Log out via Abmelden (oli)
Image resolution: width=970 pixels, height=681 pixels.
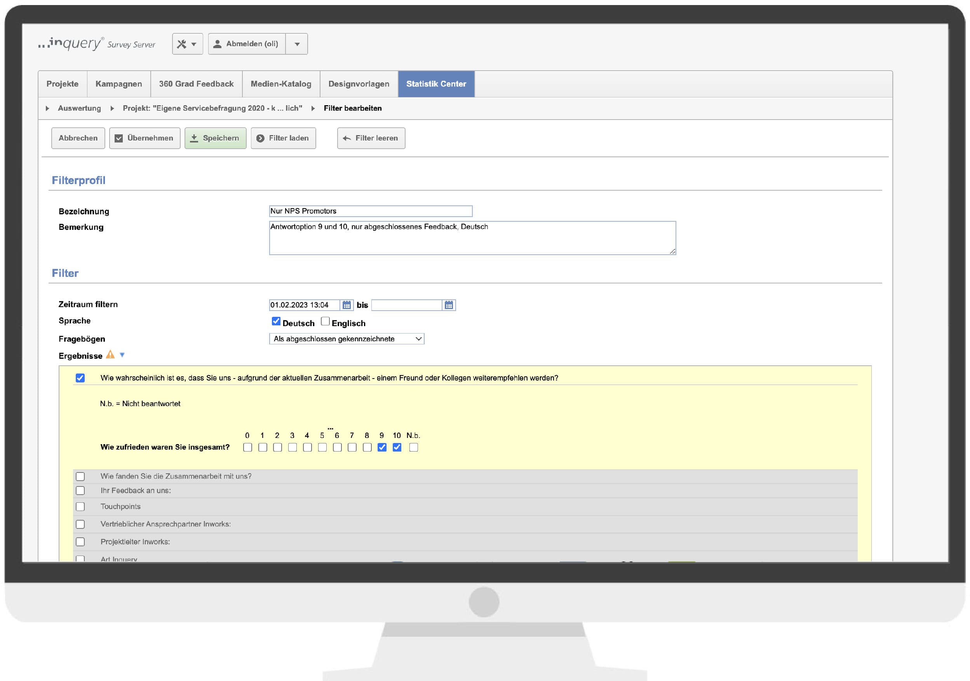pyautogui.click(x=247, y=44)
